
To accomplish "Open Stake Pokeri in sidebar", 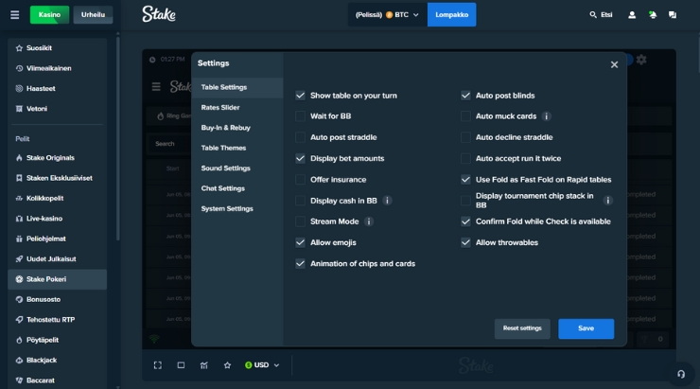I will (57, 279).
